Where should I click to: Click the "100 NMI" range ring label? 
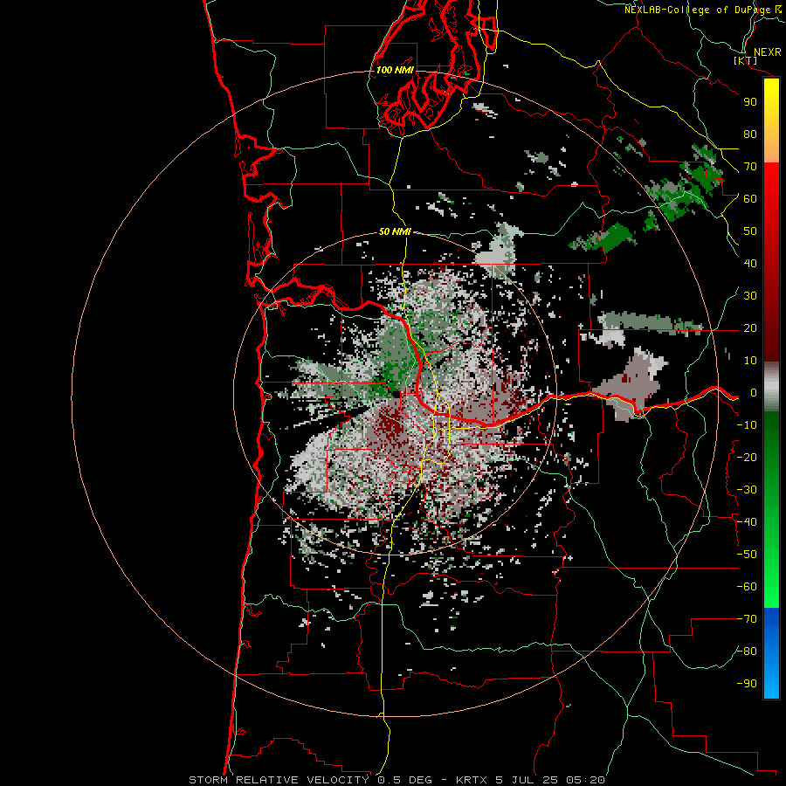(x=395, y=70)
